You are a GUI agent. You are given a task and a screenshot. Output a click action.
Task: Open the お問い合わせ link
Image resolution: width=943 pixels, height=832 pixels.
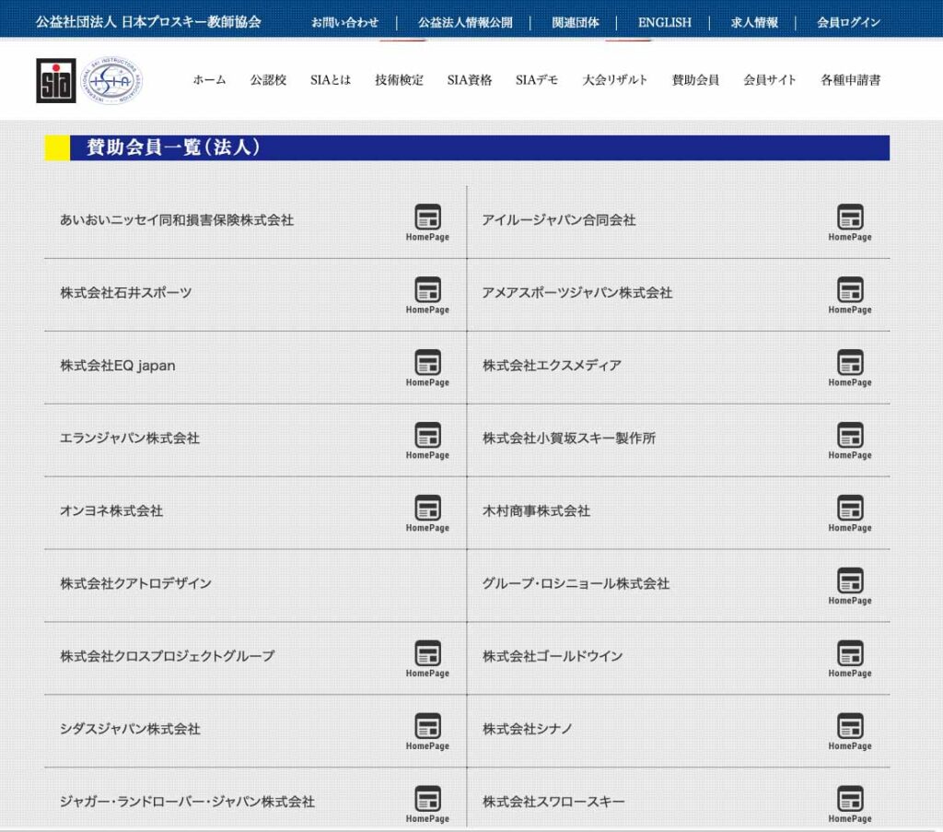pos(344,22)
